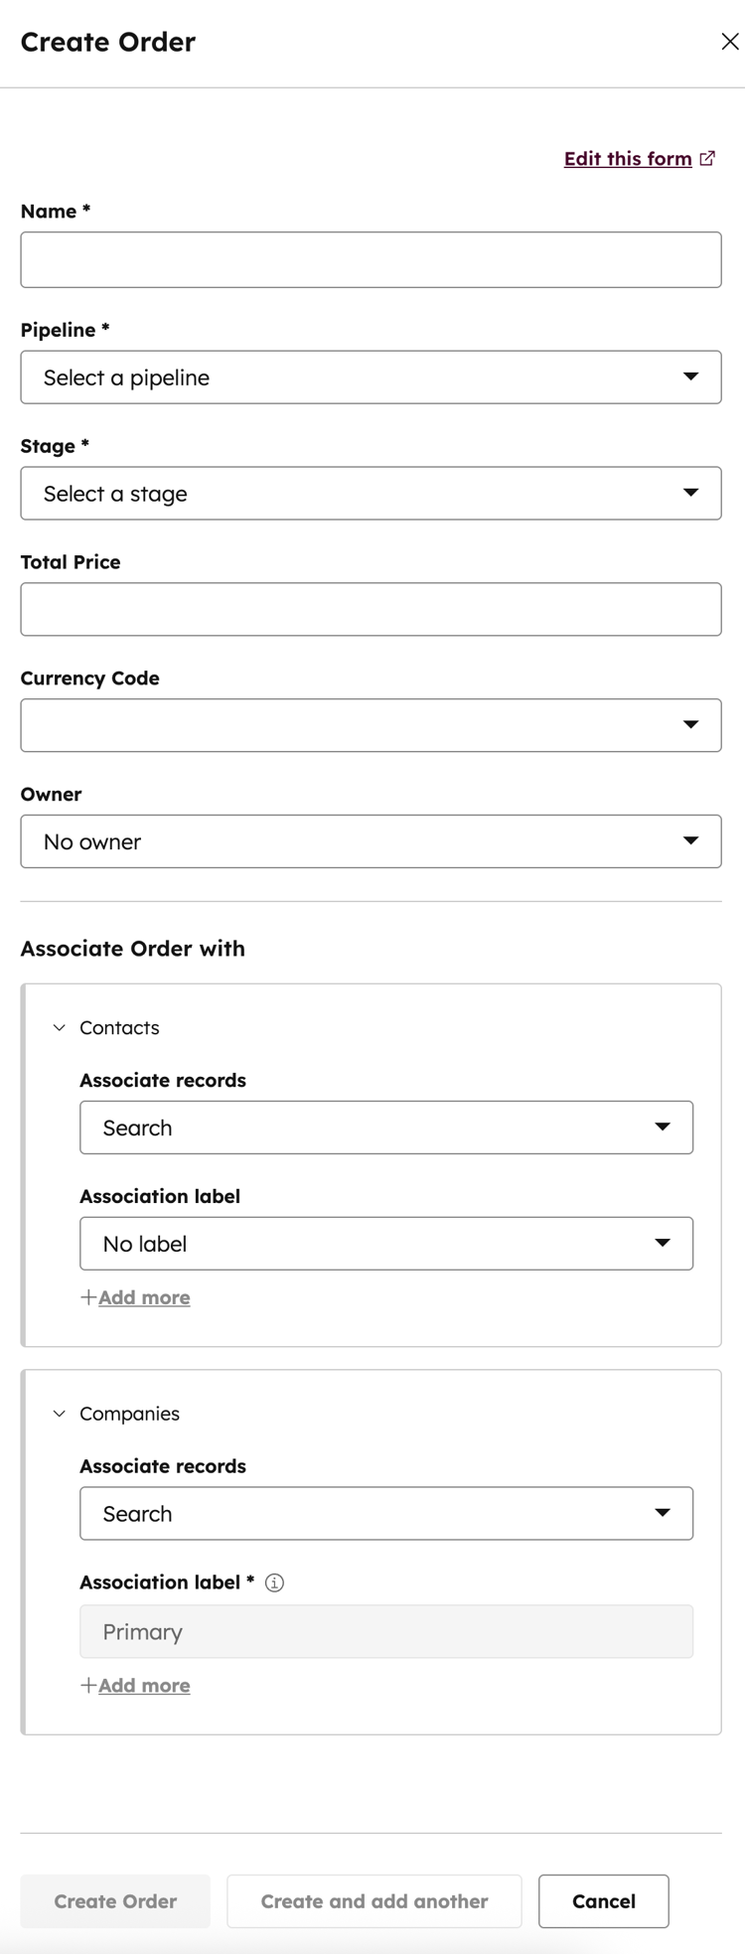Open the Owner dropdown showing No owner

point(371,841)
